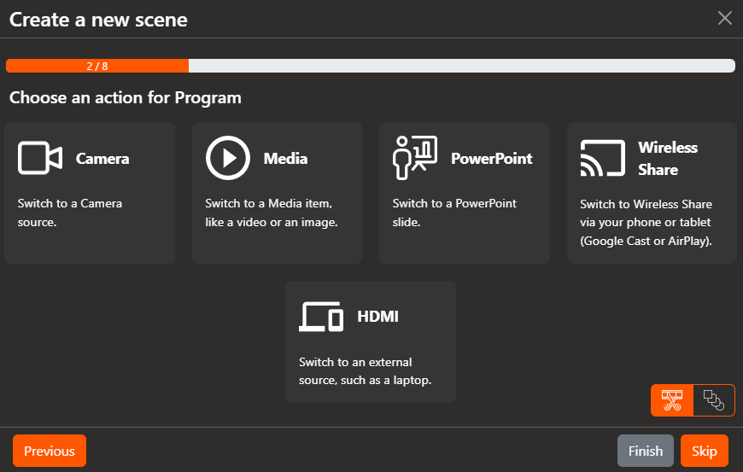Skip this step with Skip button

tap(705, 451)
